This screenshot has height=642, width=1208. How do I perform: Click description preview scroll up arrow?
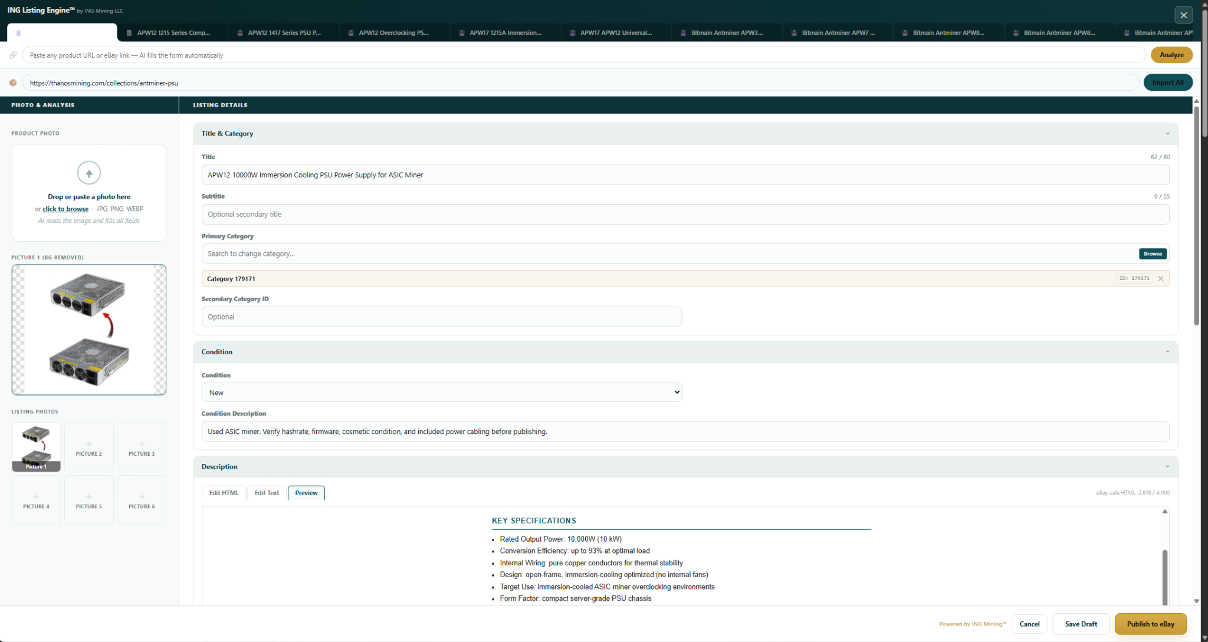[1165, 512]
